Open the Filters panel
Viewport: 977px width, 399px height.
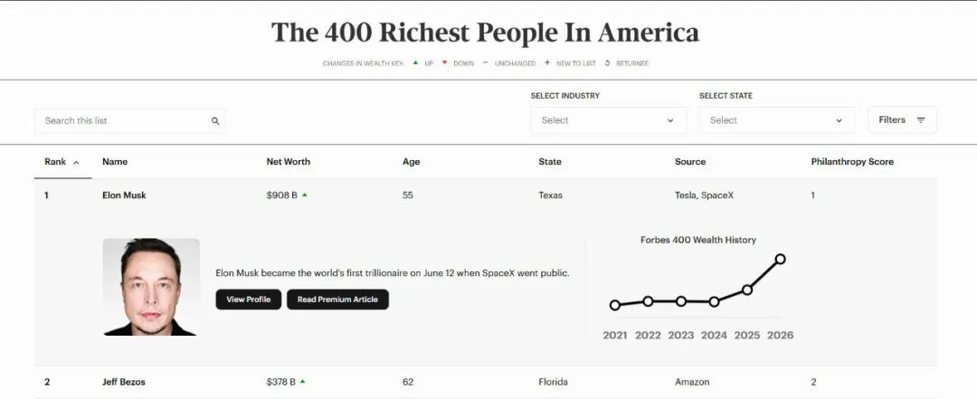(902, 119)
